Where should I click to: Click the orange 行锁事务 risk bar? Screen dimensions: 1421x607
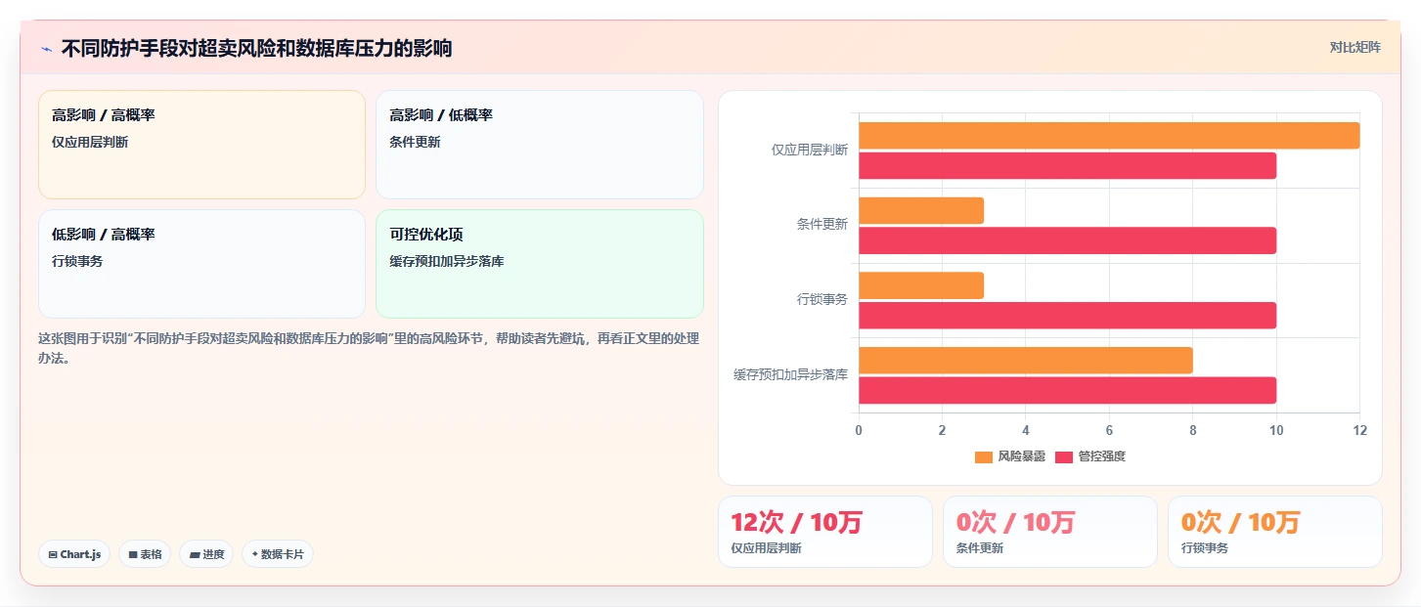tap(921, 285)
